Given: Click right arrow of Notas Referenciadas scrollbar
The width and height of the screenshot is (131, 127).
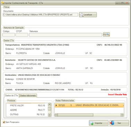Looking at the screenshot, I should (x=122, y=115).
